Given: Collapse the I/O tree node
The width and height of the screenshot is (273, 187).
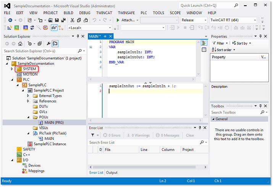Looking at the screenshot, I should tap(12, 160).
